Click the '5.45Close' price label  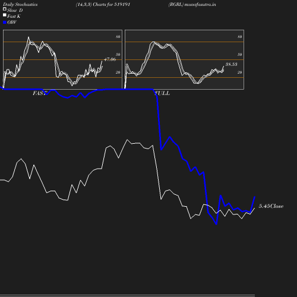[271, 206]
